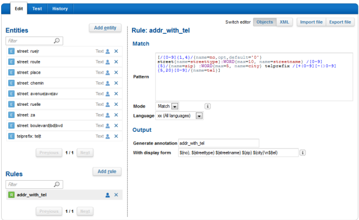359x220 pixels.
Task: Click the Add entity button
Action: click(105, 28)
